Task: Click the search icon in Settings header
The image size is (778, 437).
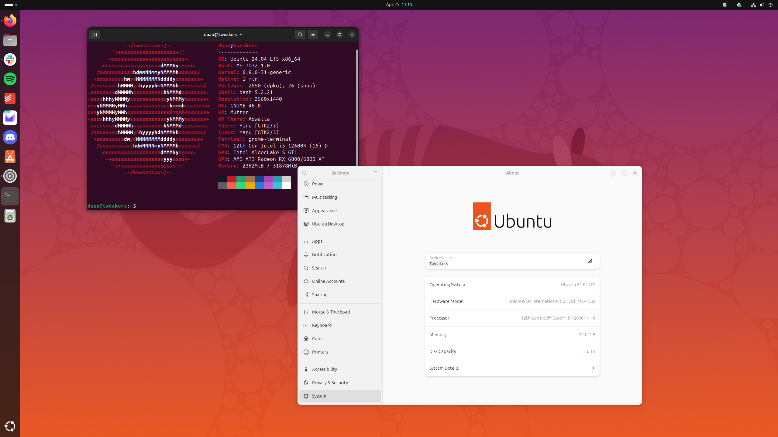Action: 305,173
